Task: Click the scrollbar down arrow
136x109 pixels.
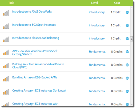Action: pos(132,104)
